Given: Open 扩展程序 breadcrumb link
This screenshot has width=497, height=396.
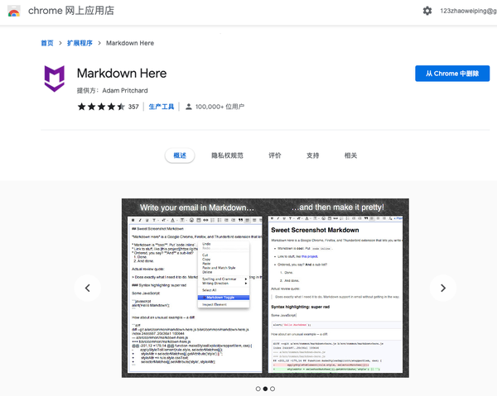Looking at the screenshot, I should [x=80, y=43].
